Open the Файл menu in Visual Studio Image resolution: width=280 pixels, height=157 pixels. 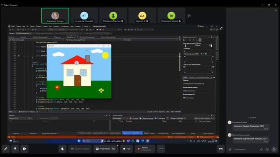[x=13, y=26]
